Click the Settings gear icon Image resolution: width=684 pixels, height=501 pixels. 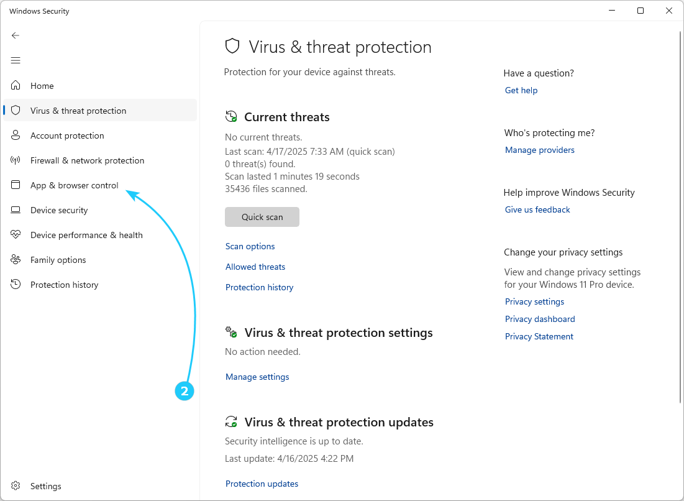[16, 486]
